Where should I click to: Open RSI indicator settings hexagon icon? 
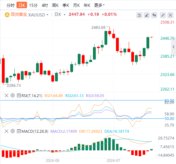click(12, 95)
